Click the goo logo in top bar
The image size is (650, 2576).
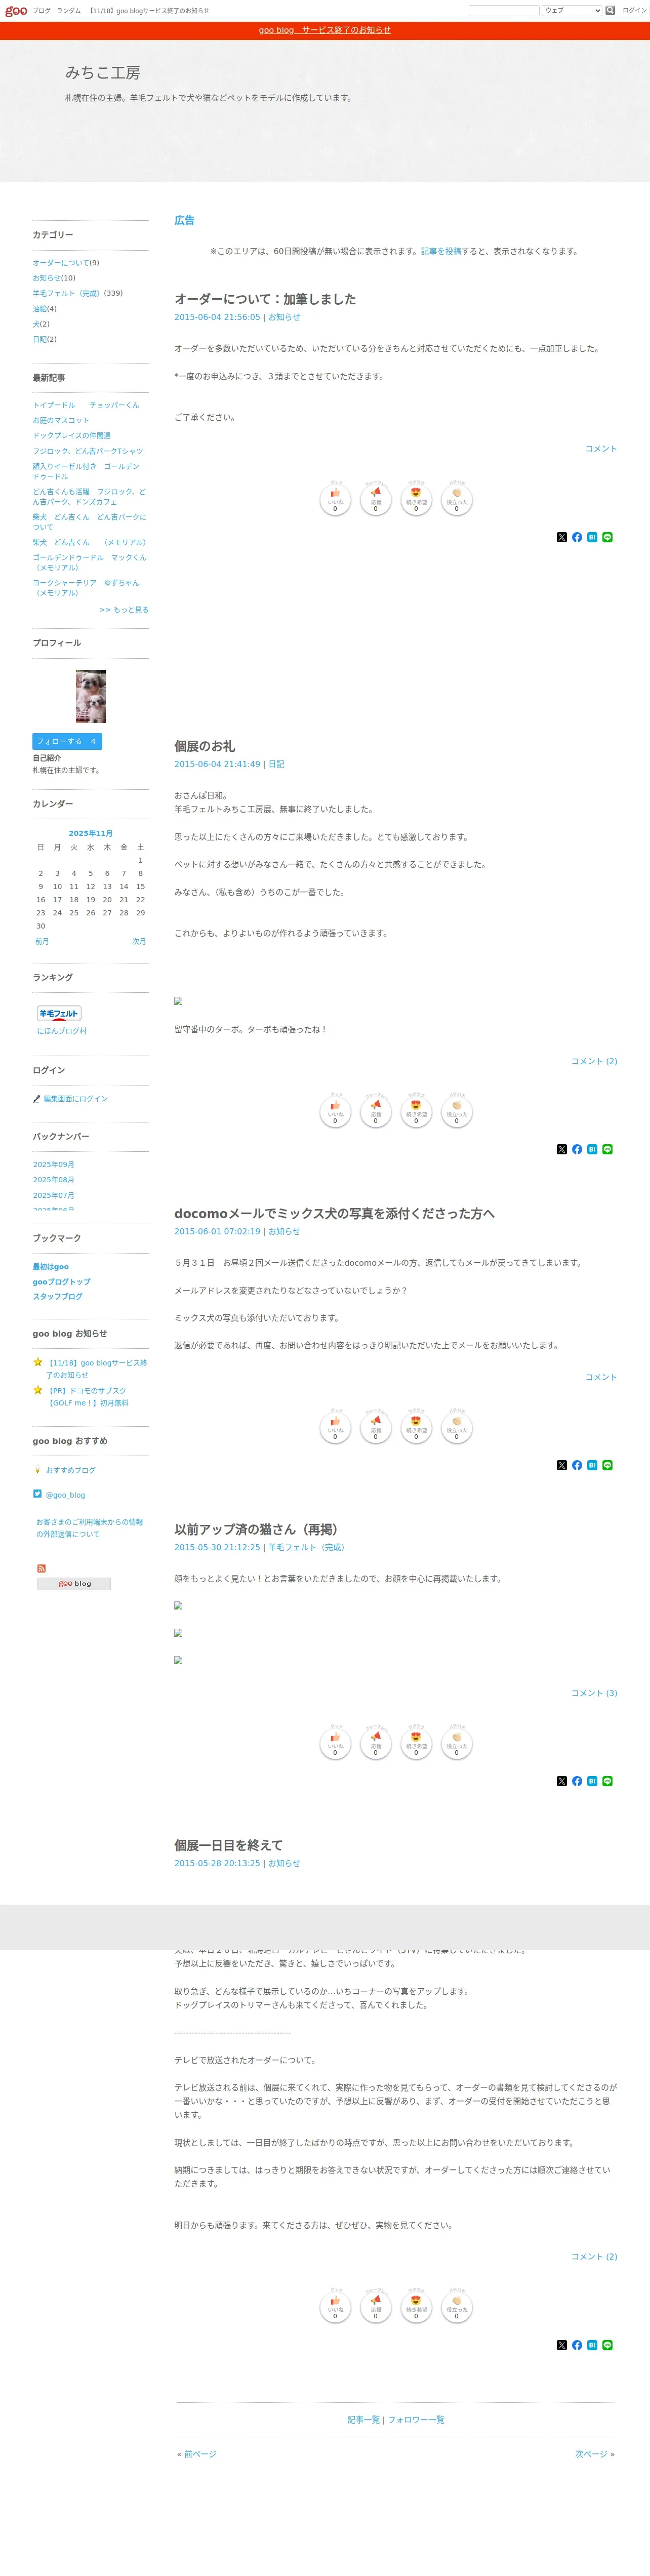pyautogui.click(x=16, y=11)
